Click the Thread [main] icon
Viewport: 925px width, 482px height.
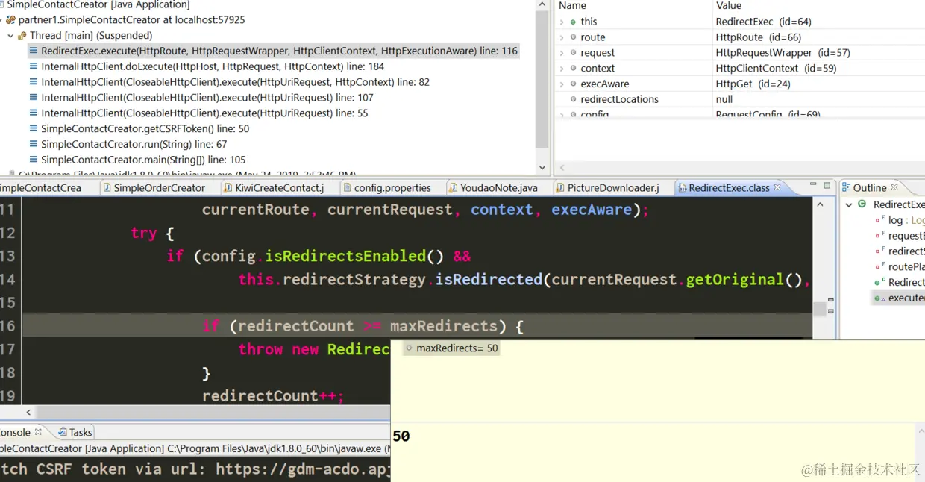tap(22, 36)
